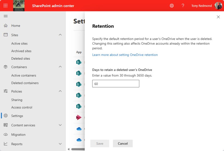
Task: Click the Stream app icon in list
Action: [79, 117]
